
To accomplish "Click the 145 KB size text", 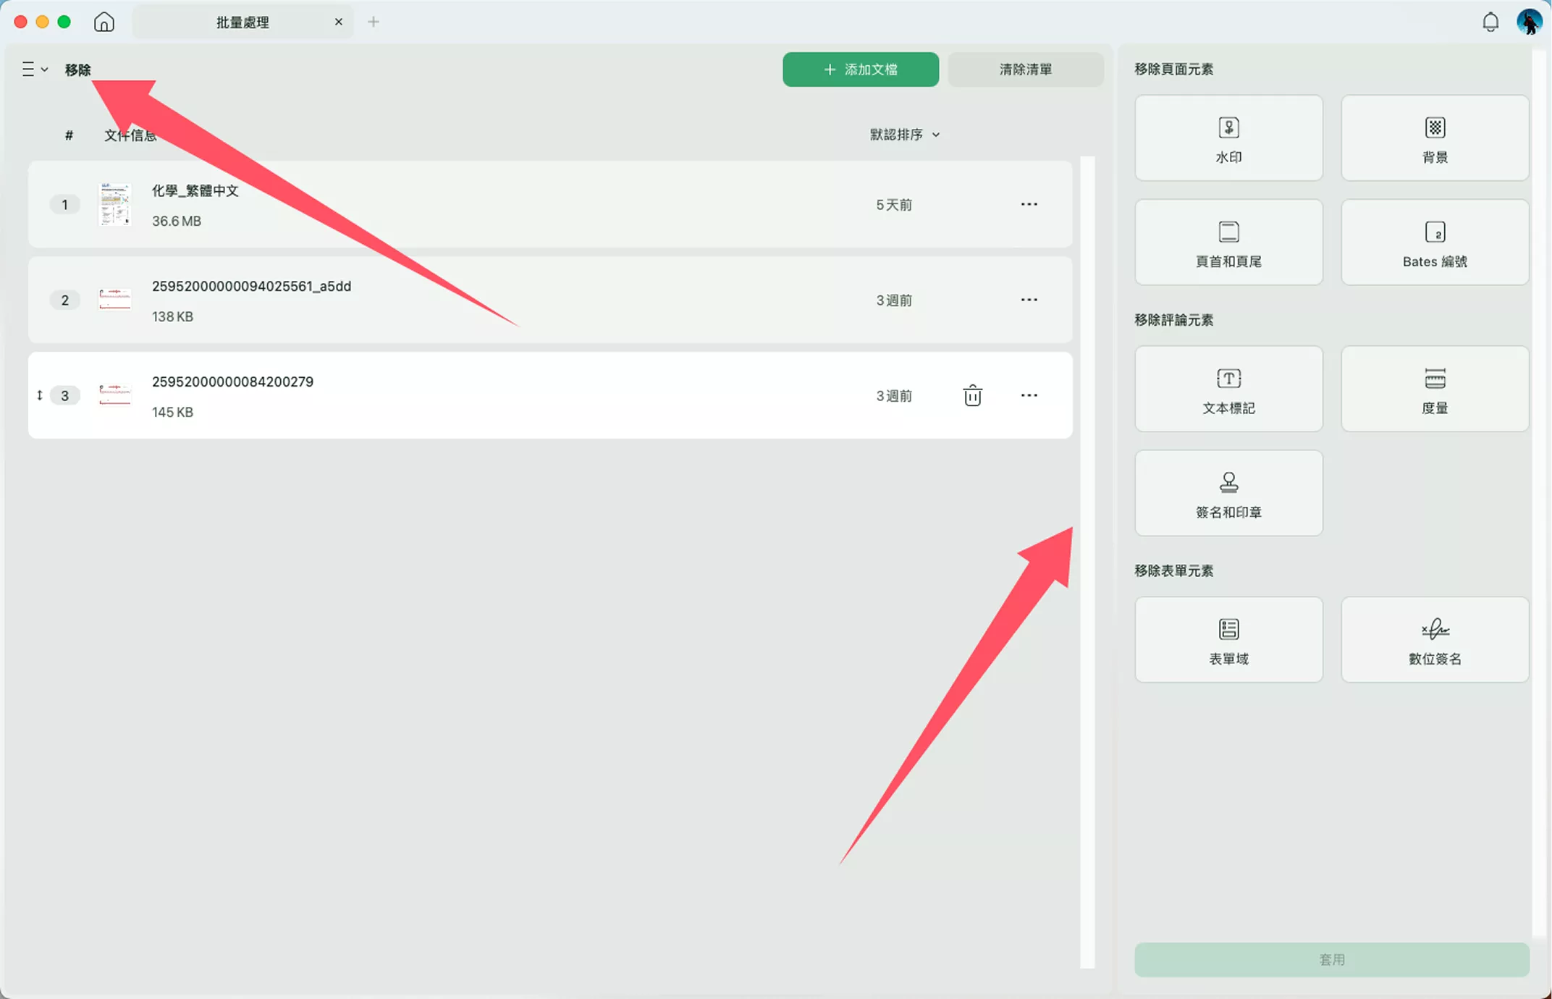I will coord(172,412).
